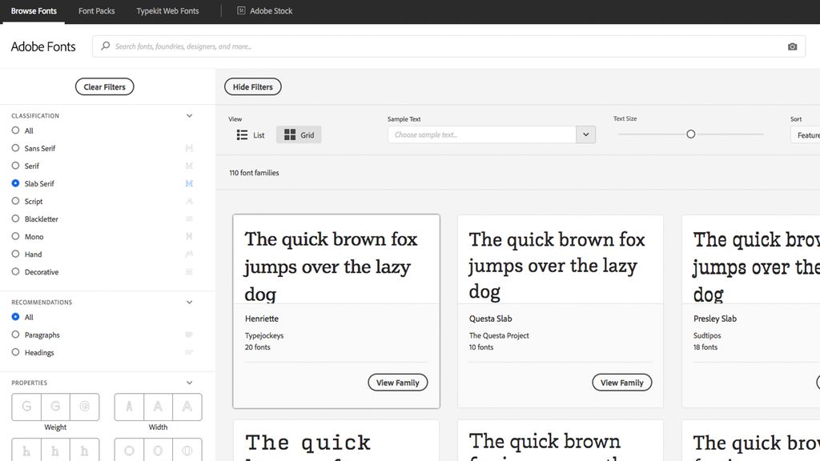View the Henriette font family
Screen dimensions: 820x461
[x=397, y=383]
